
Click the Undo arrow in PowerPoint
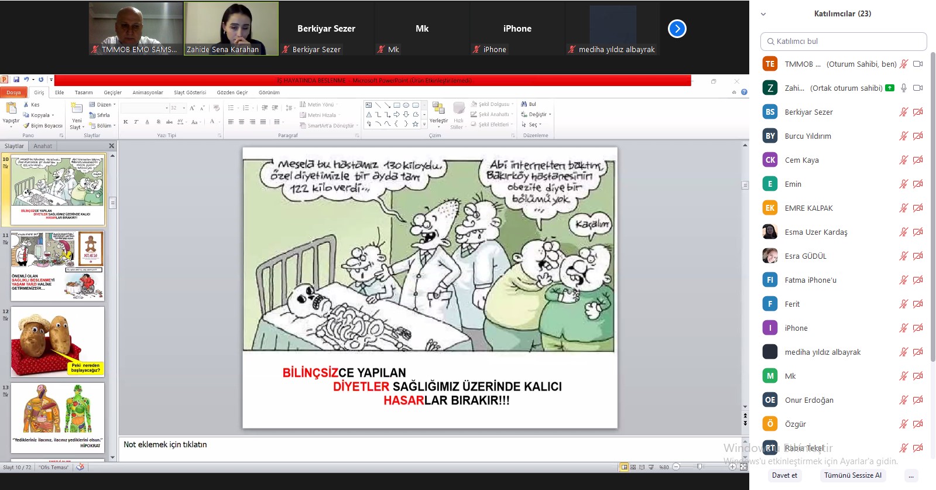(26, 80)
